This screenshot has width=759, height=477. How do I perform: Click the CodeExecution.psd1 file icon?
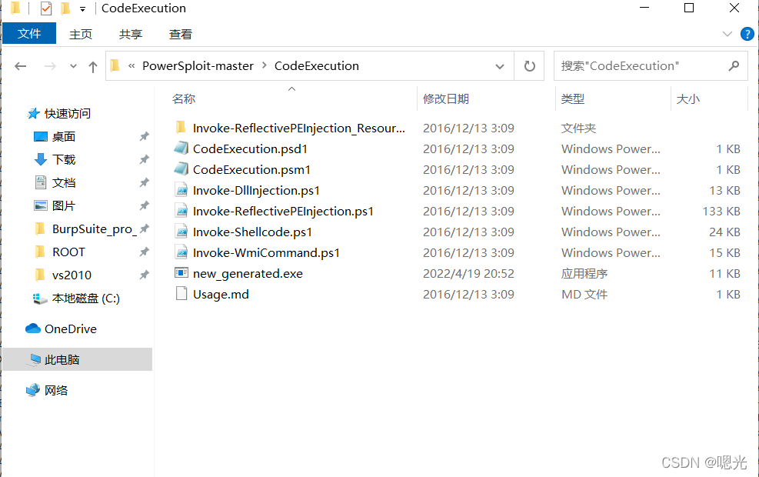[x=181, y=148]
